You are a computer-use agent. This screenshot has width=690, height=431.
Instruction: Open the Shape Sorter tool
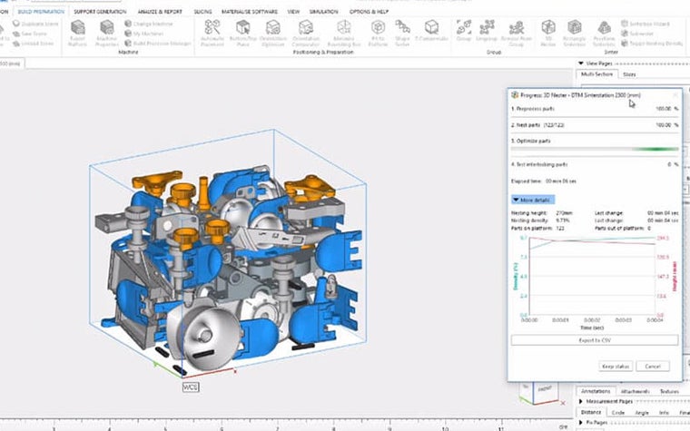[x=402, y=33]
